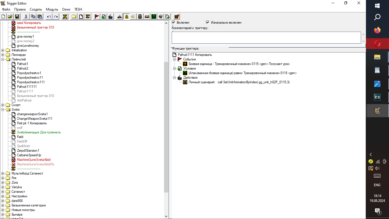Toggle the 'Изначально включен' checkbox
389x219 pixels.
click(208, 22)
